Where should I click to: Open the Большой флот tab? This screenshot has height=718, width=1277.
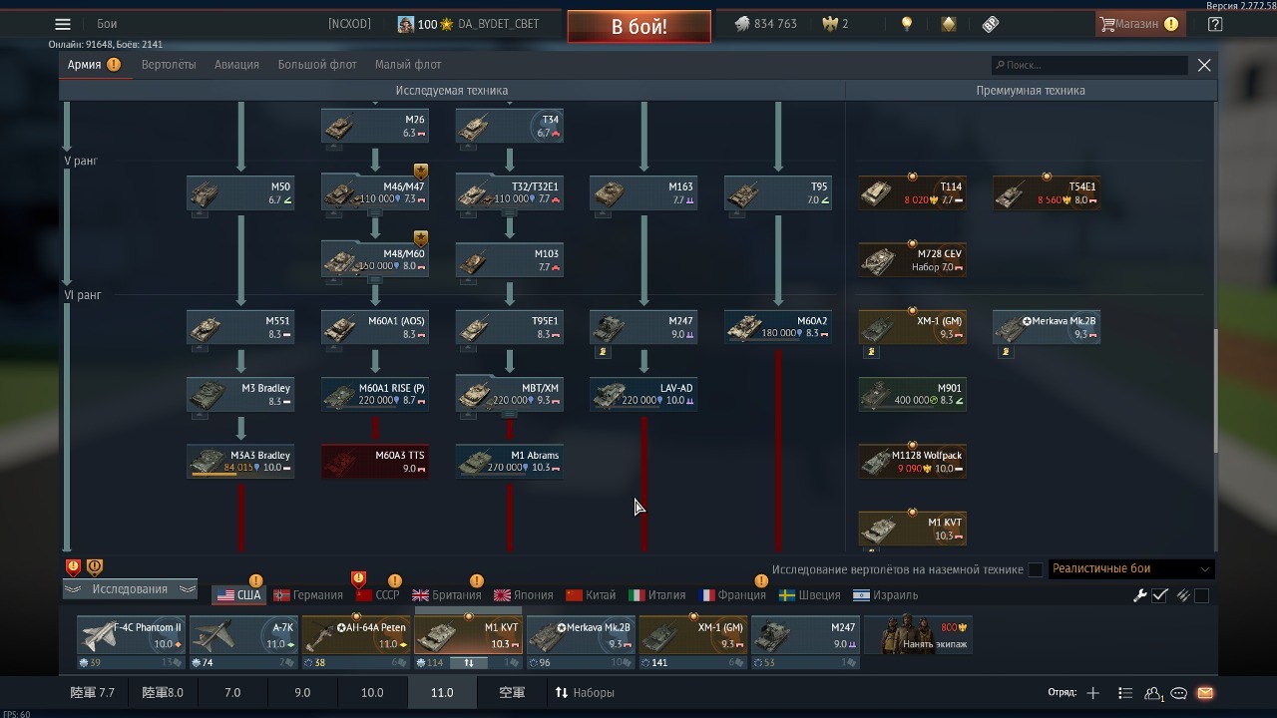coord(317,65)
